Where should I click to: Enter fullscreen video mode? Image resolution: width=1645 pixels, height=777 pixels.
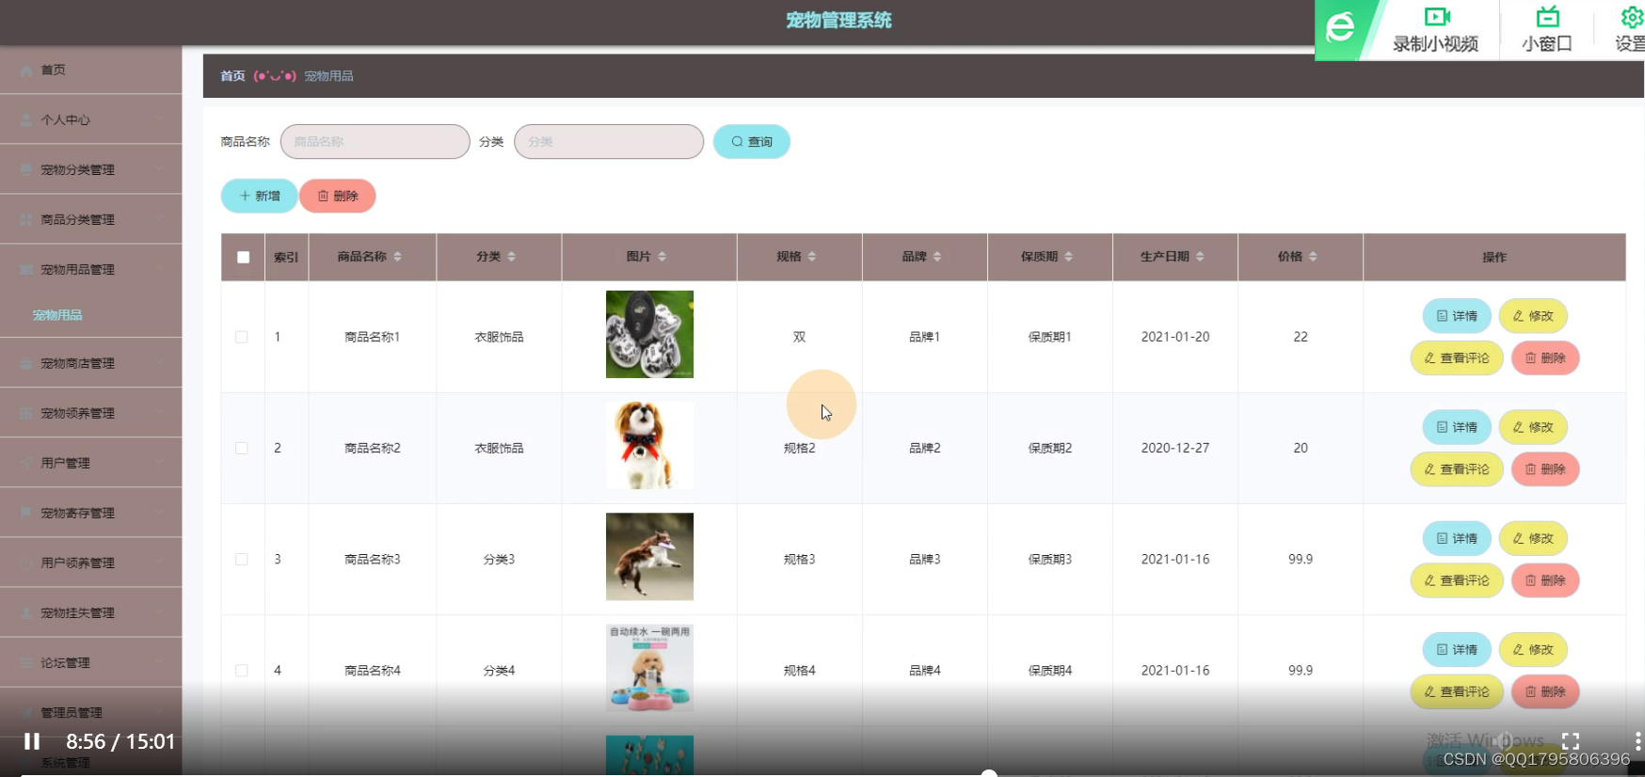(1571, 741)
